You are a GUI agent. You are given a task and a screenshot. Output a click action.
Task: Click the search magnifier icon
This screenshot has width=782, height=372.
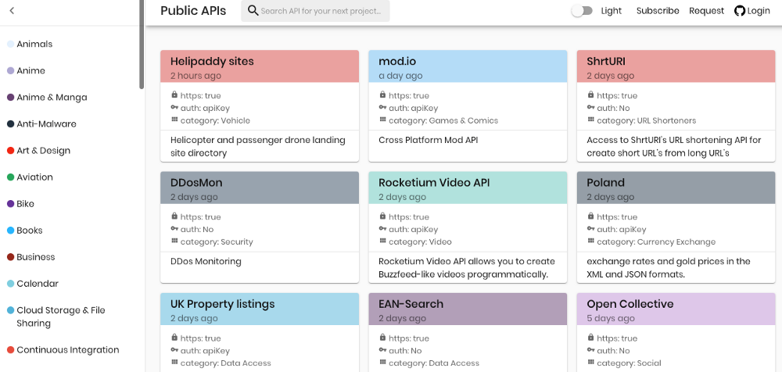click(x=253, y=10)
